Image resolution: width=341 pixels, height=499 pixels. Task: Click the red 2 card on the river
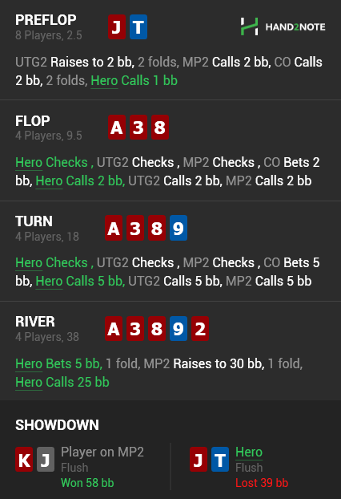(199, 328)
